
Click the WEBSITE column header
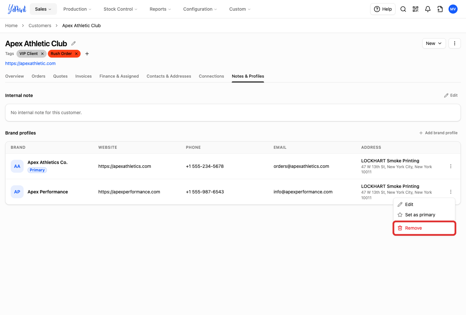coord(108,147)
